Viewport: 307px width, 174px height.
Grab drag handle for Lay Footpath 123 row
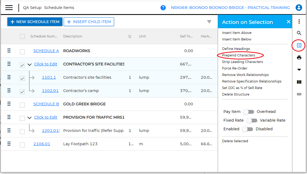(x=9, y=144)
